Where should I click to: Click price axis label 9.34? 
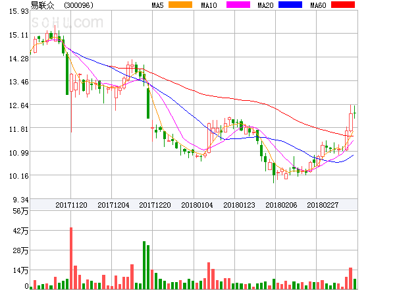click(x=20, y=200)
